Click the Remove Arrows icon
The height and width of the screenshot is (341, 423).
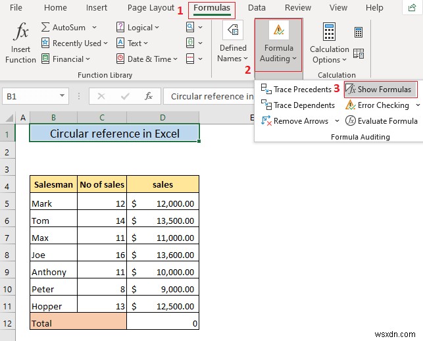(x=266, y=120)
